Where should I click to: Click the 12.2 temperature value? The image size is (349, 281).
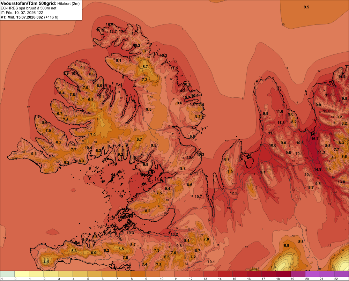[233, 193]
